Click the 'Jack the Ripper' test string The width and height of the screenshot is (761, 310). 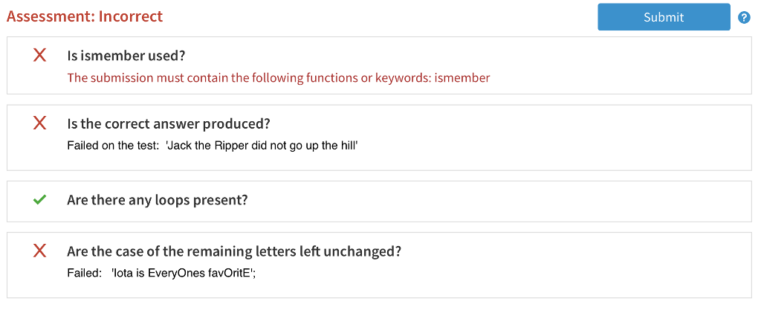pos(262,146)
